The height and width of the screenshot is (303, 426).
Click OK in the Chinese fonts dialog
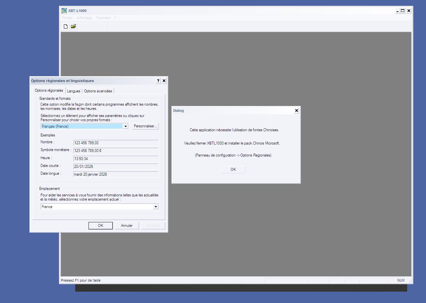pyautogui.click(x=233, y=169)
